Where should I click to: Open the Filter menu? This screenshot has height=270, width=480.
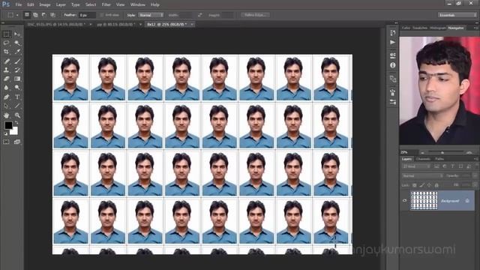pos(106,4)
